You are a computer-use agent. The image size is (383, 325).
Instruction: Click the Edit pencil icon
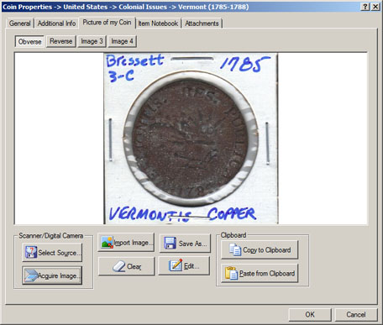(176, 265)
